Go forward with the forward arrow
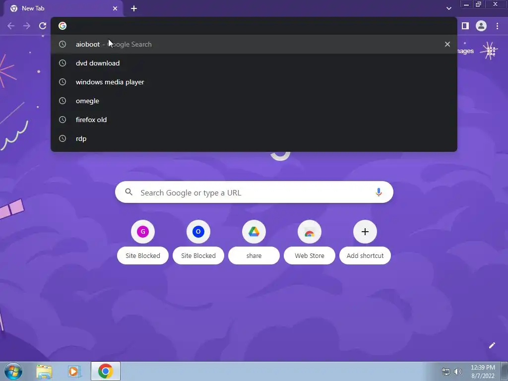The width and height of the screenshot is (508, 381). point(27,26)
